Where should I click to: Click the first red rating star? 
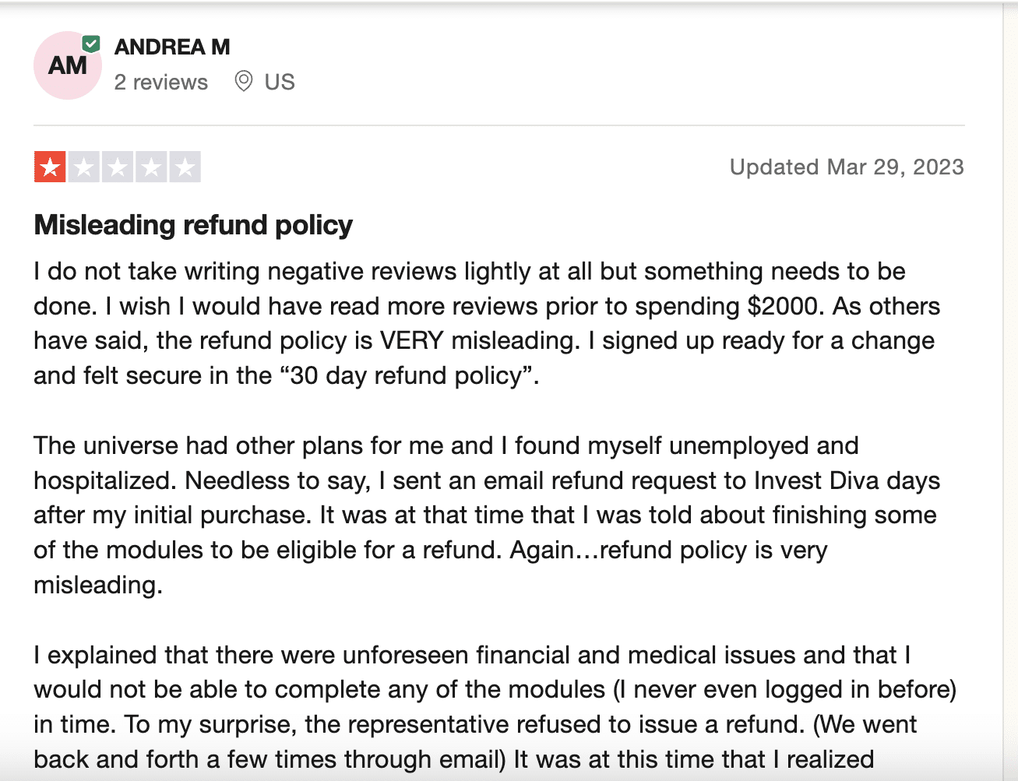click(50, 167)
